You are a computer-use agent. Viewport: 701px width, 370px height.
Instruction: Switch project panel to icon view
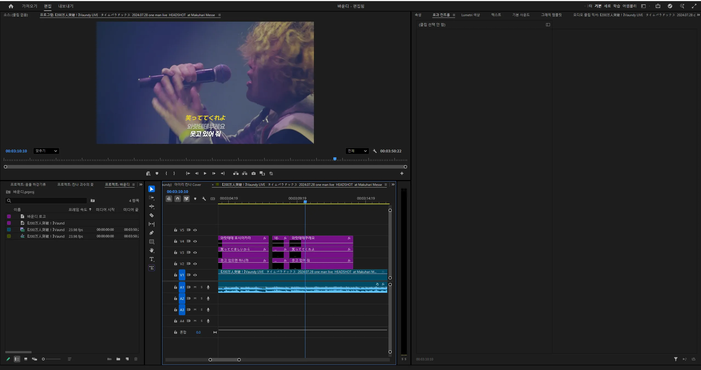[x=26, y=359]
